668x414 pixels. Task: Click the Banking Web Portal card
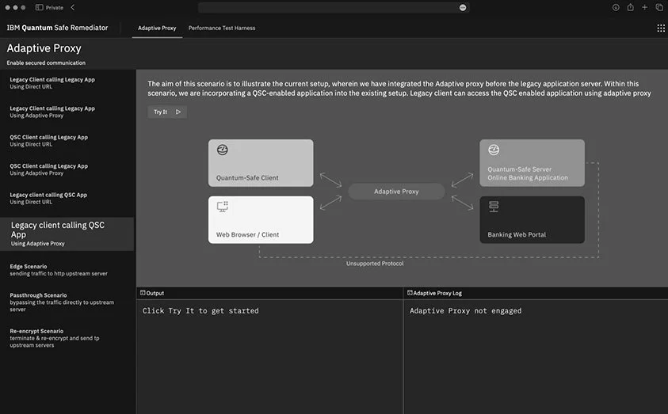pos(532,219)
